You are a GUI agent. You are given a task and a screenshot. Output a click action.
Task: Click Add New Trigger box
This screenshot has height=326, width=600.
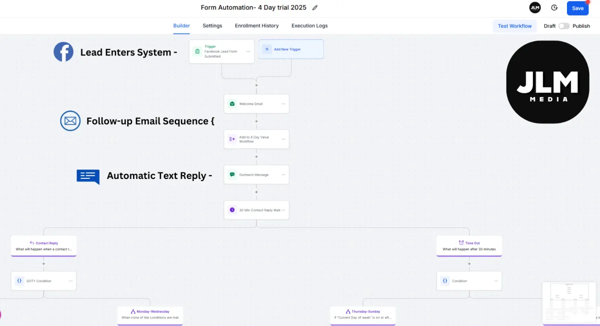point(291,49)
